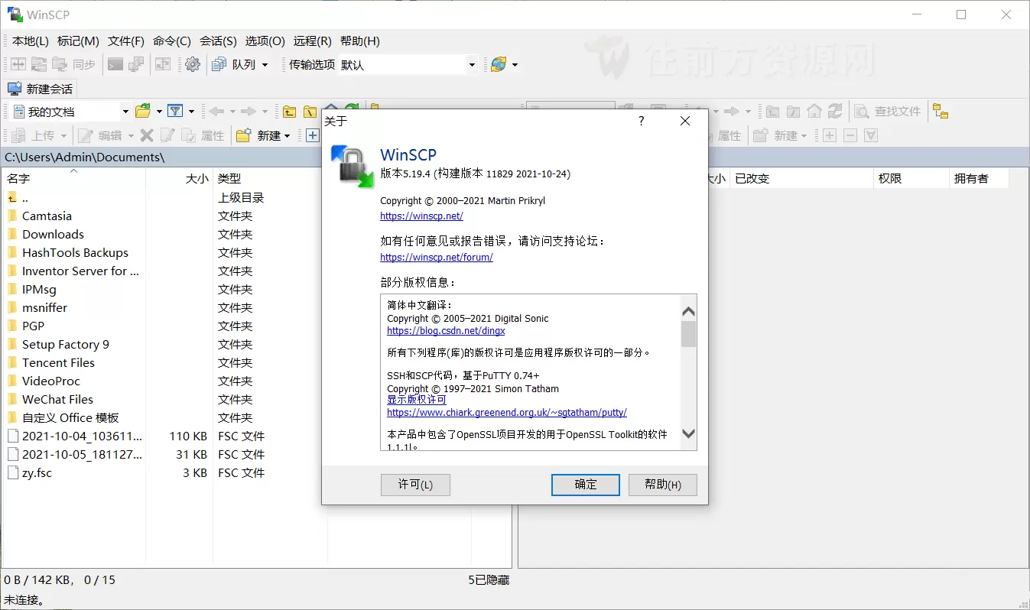Click the remote unselect-files minus icon
Screen dimensions: 1030x610
tap(850, 135)
